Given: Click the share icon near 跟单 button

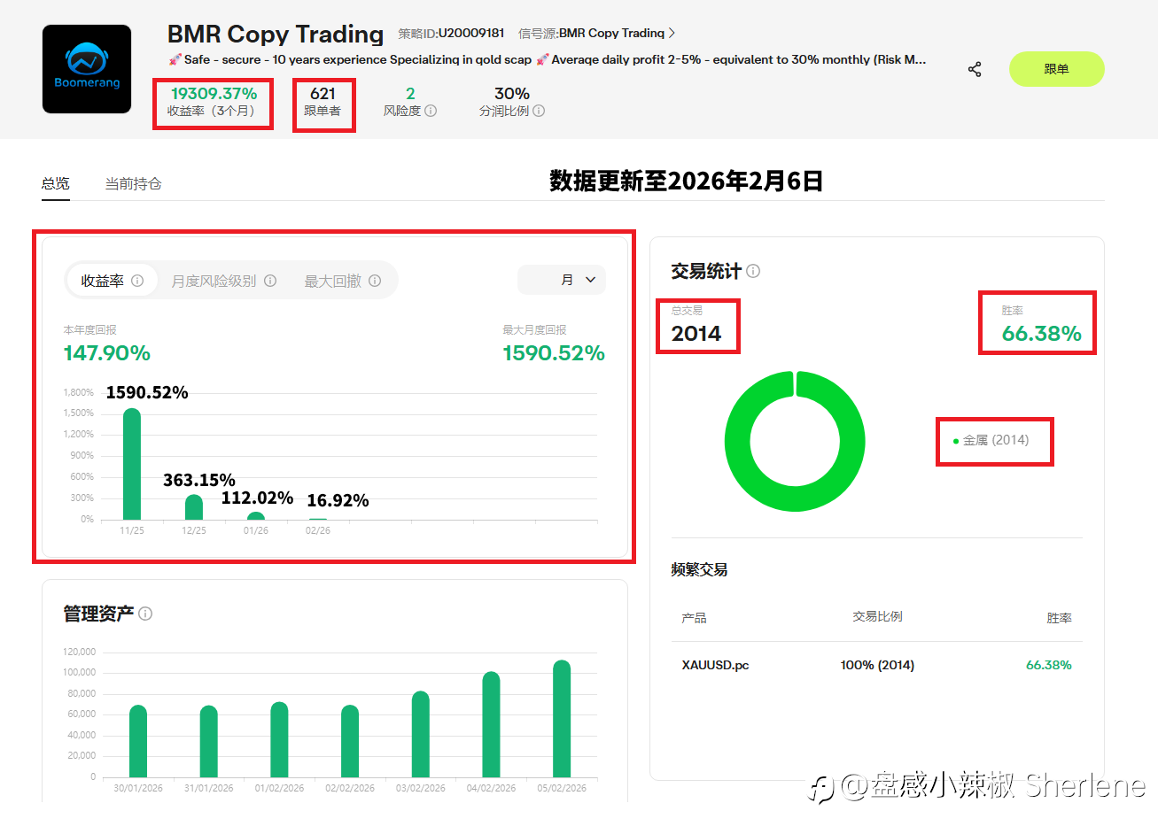Looking at the screenshot, I should pos(975,69).
